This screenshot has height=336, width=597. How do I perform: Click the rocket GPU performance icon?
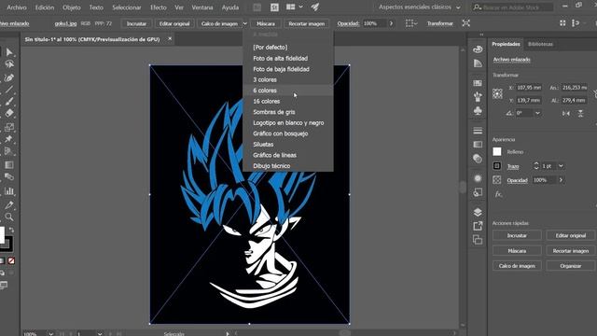(x=315, y=7)
